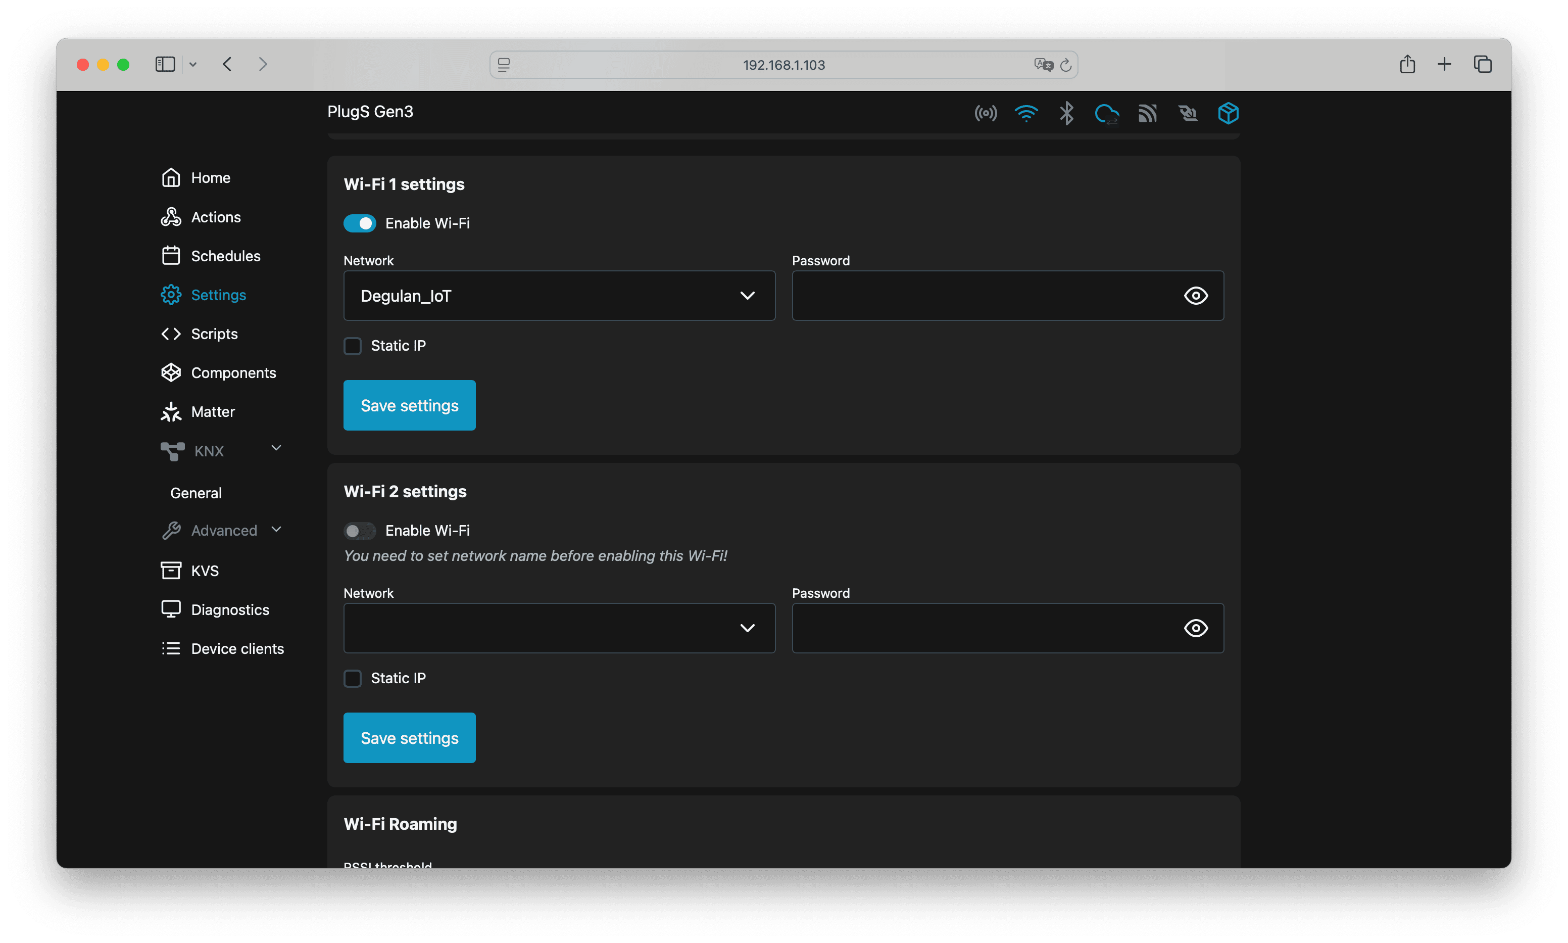The height and width of the screenshot is (943, 1568).
Task: Enable the Wi-Fi 2 toggle switch
Action: click(x=360, y=531)
